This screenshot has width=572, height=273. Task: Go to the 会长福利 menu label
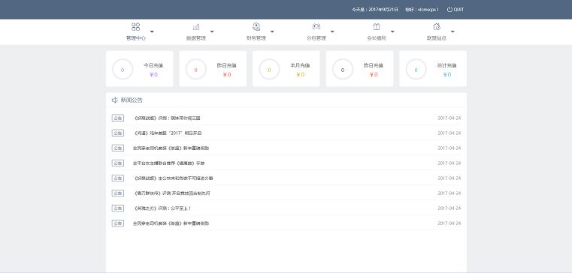(376, 38)
